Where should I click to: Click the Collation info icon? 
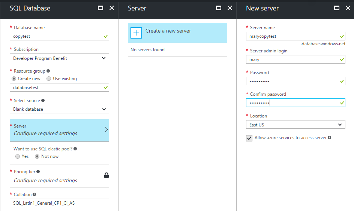tap(34, 194)
